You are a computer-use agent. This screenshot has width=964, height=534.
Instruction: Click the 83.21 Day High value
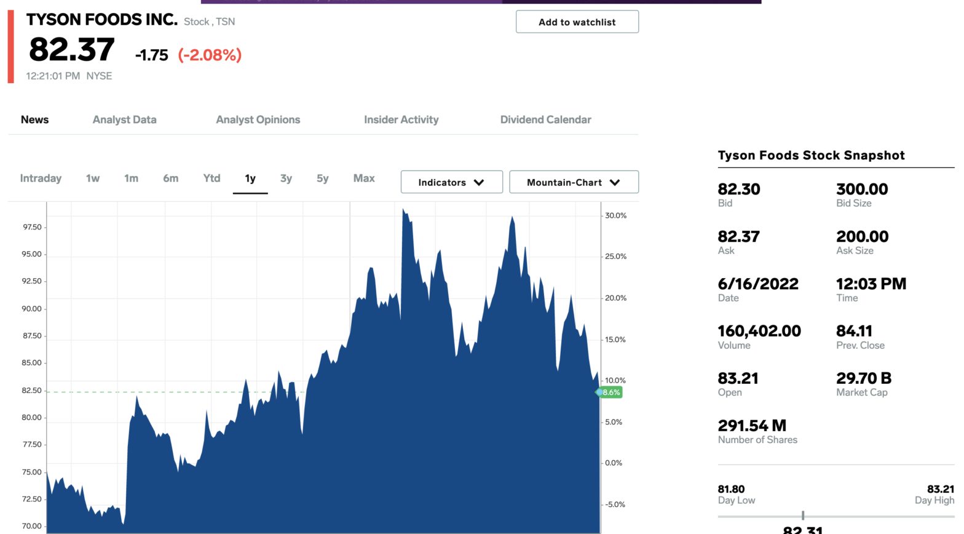[941, 490]
